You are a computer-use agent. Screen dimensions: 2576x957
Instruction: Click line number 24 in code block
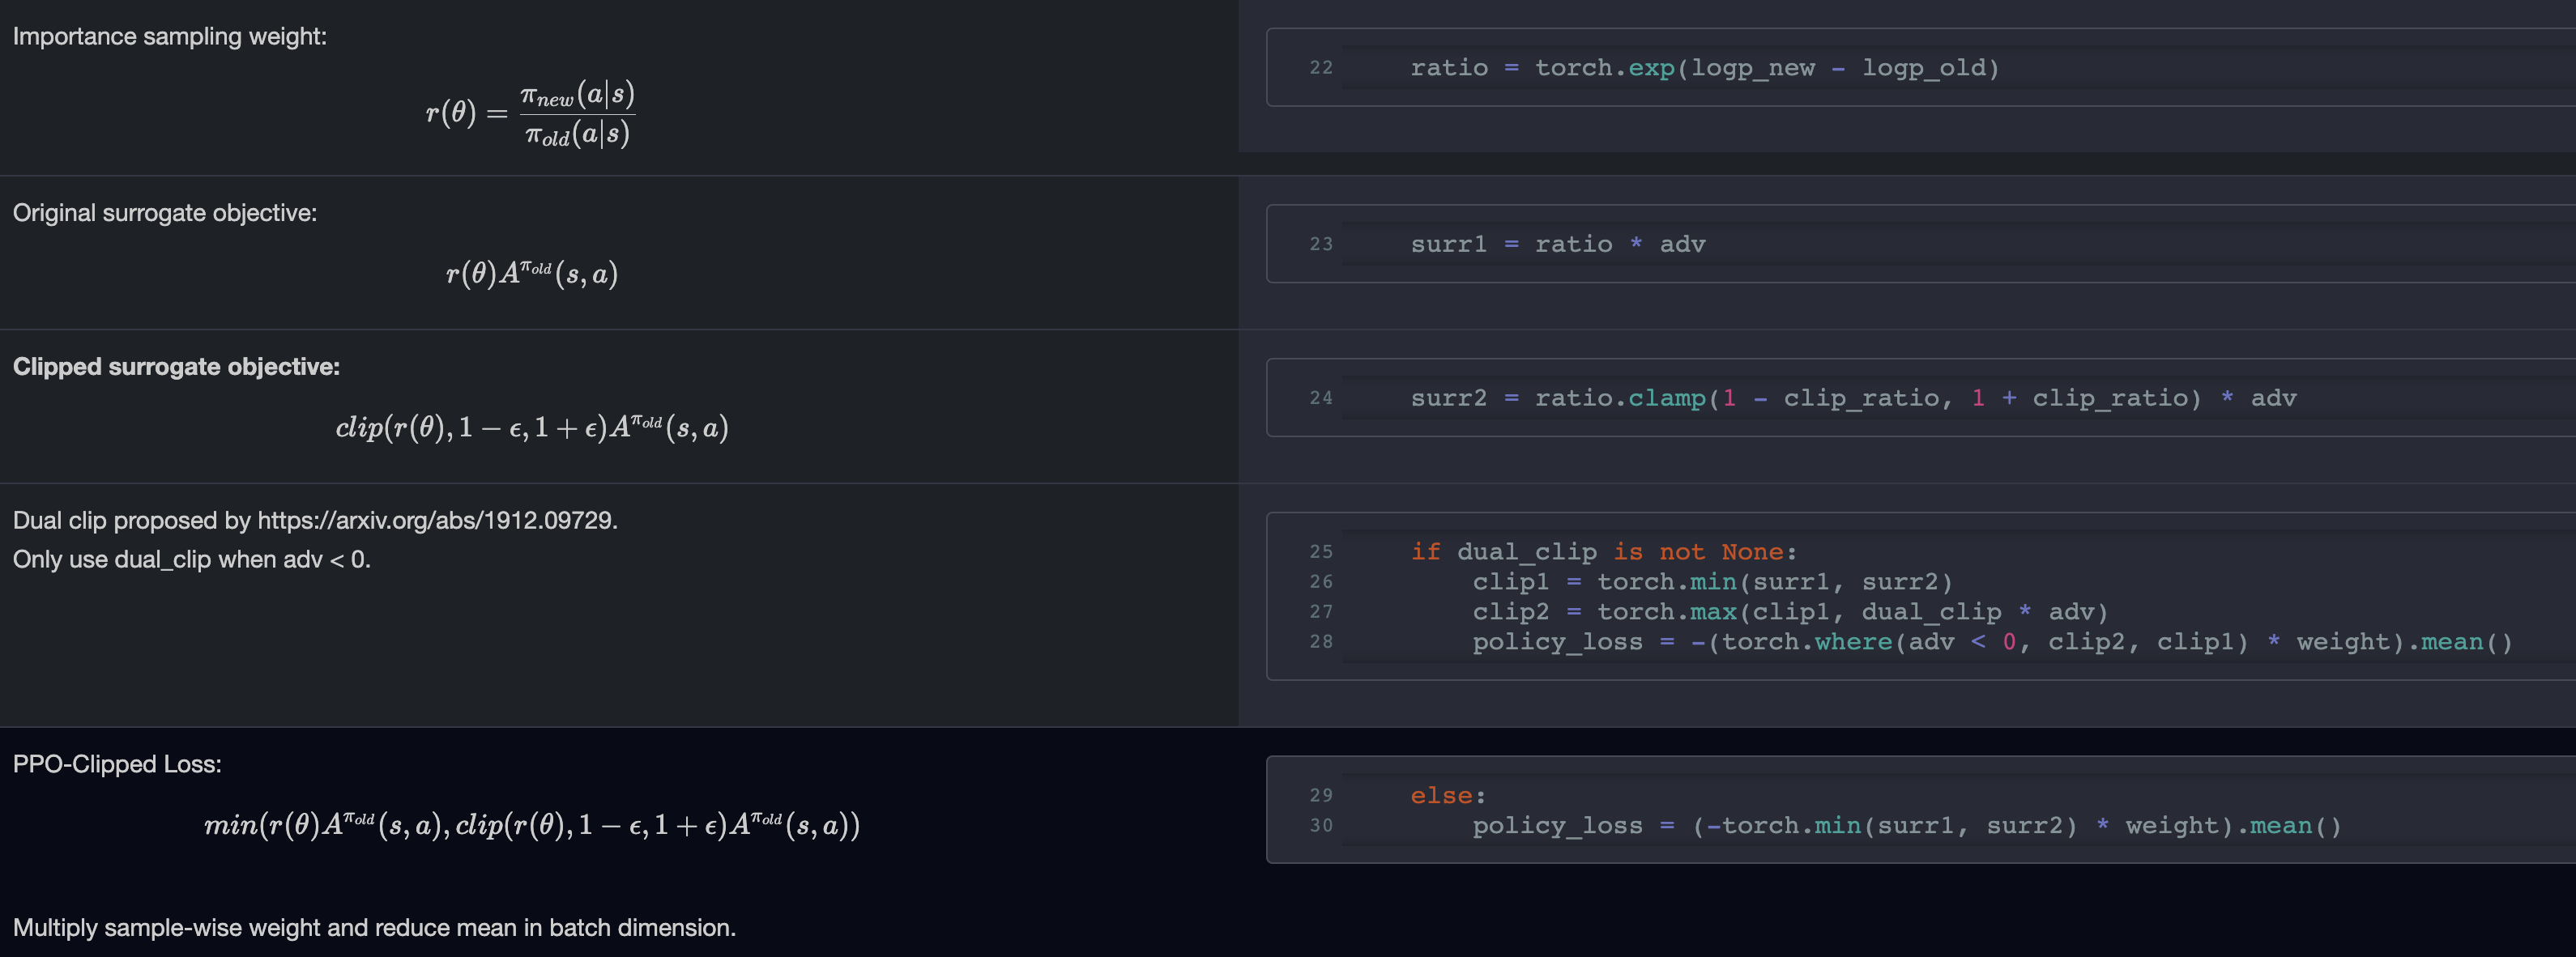click(x=1320, y=398)
